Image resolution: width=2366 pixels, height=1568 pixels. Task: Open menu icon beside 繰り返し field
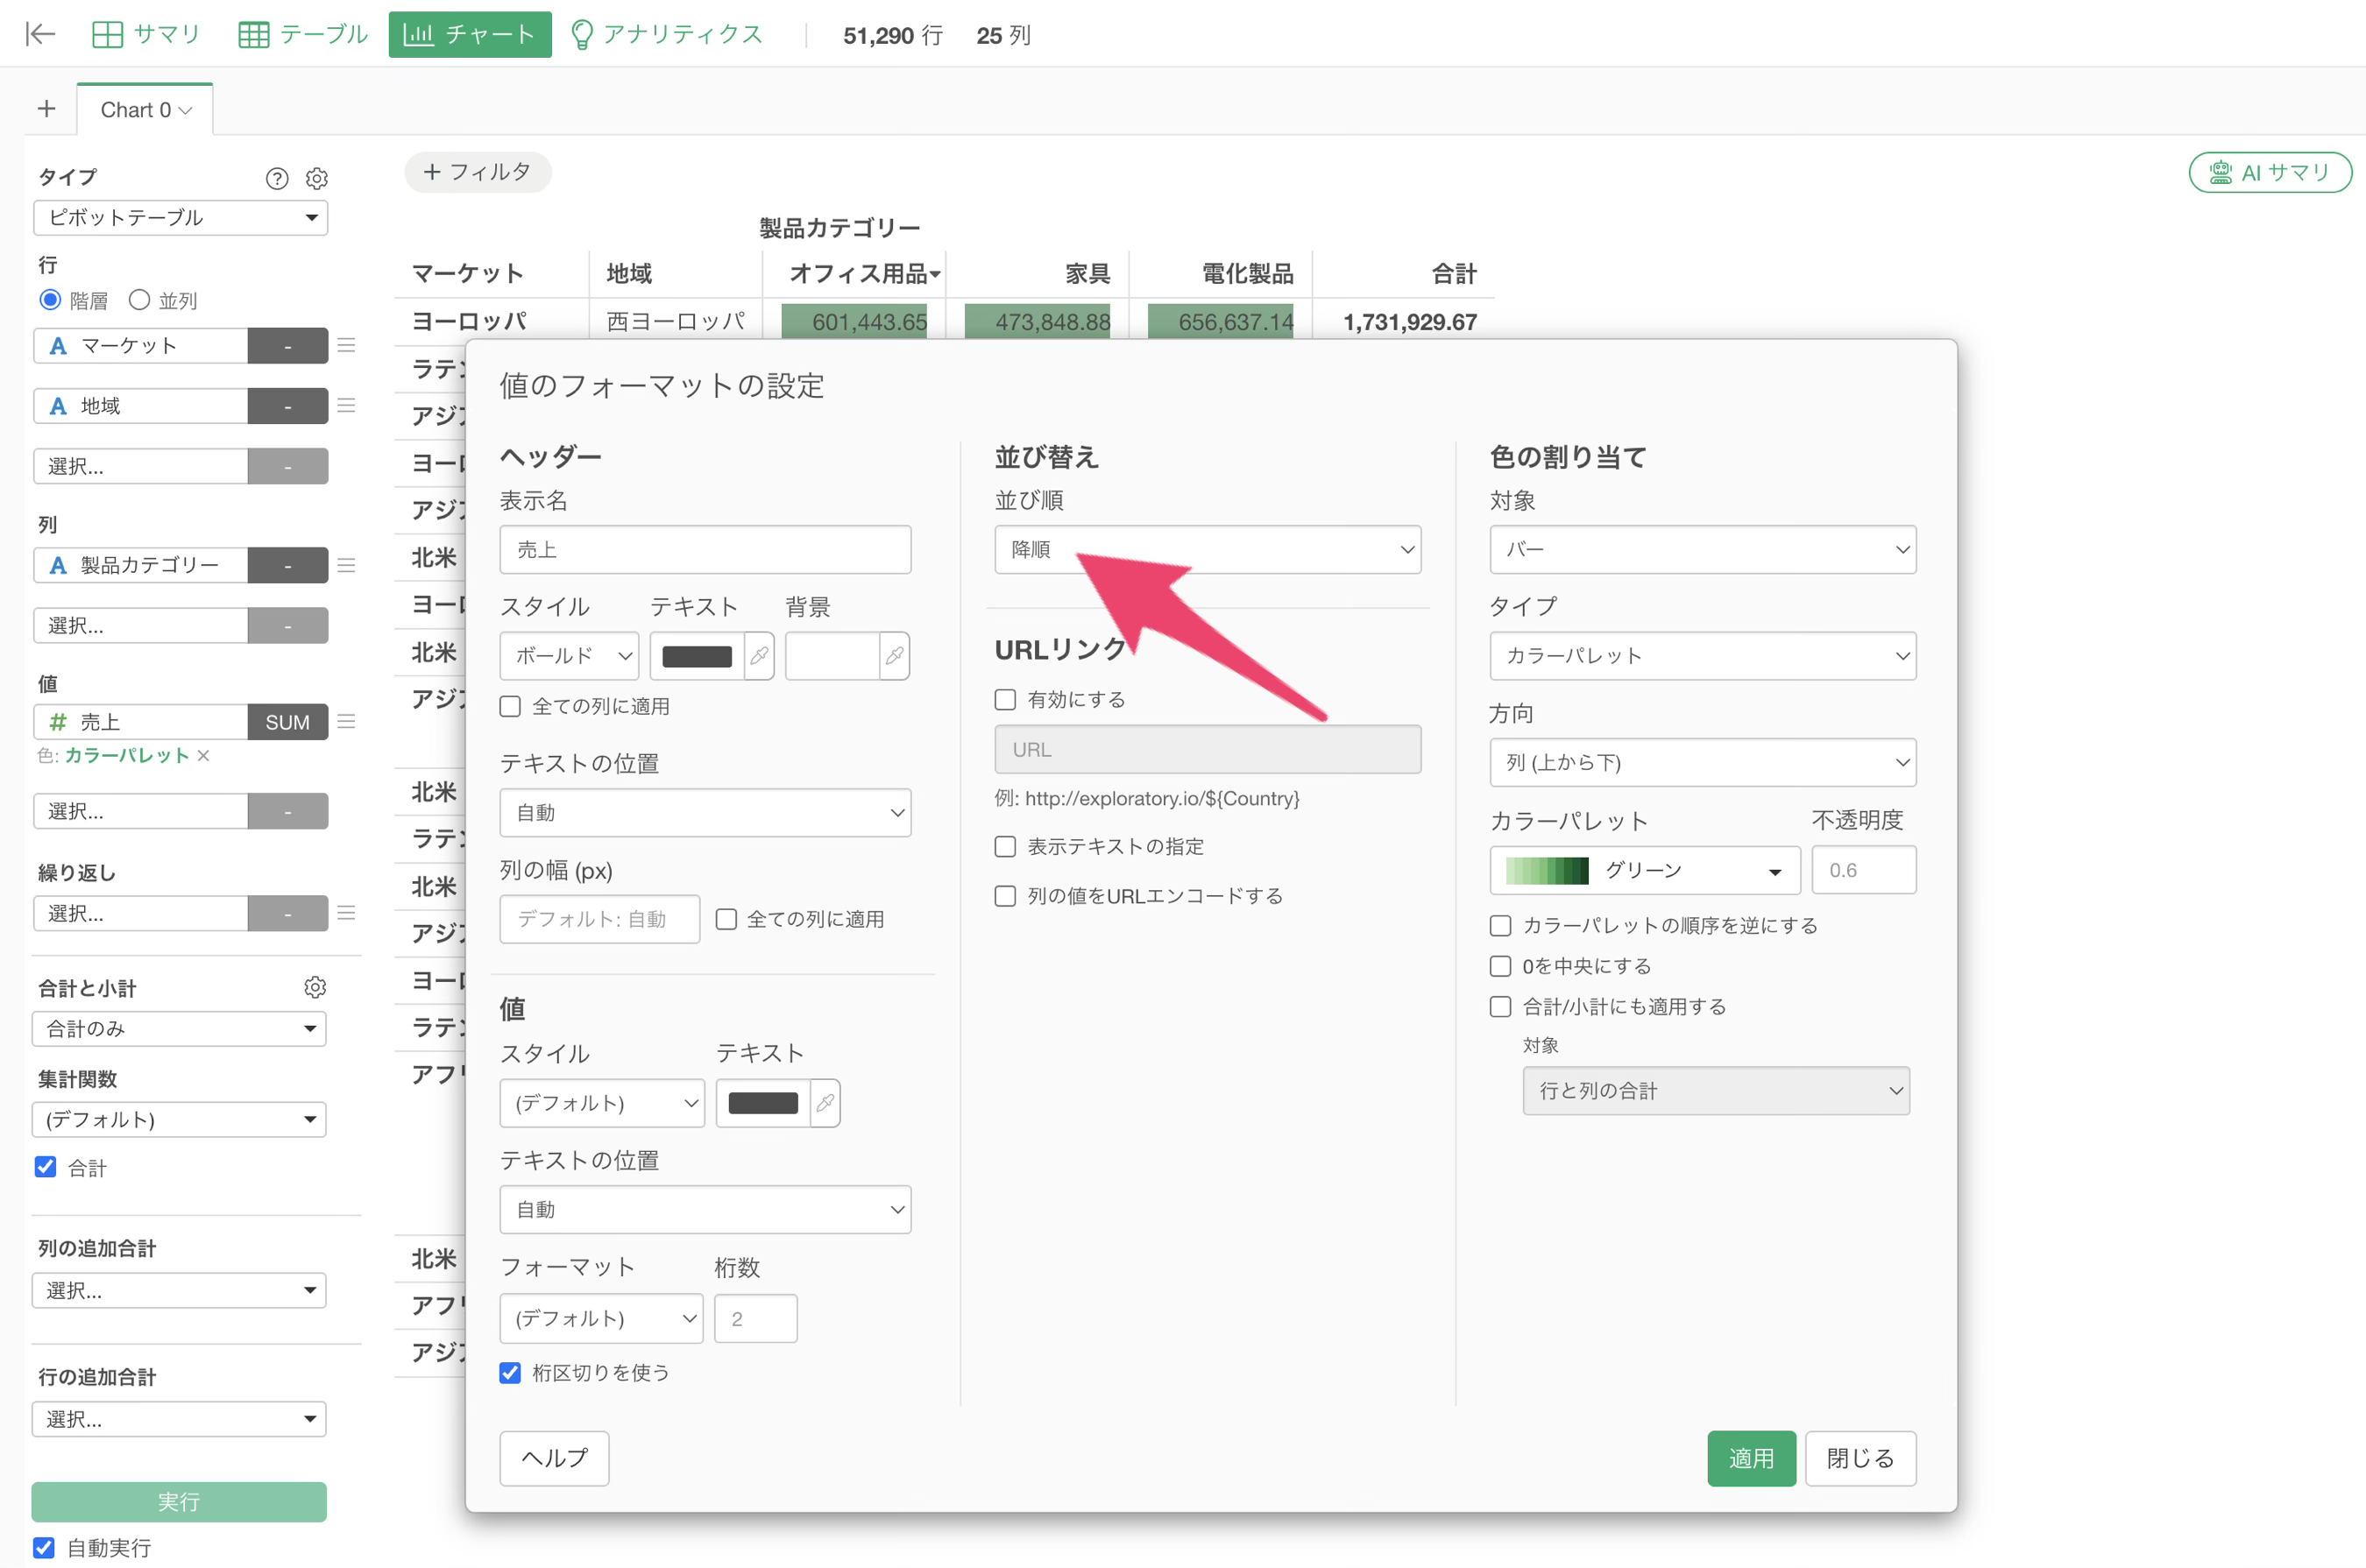(346, 912)
